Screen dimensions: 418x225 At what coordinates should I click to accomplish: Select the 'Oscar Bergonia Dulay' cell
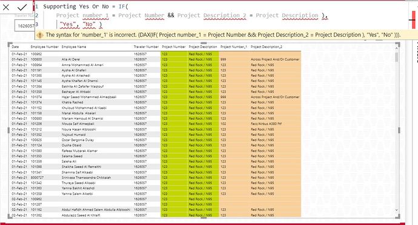click(78, 140)
